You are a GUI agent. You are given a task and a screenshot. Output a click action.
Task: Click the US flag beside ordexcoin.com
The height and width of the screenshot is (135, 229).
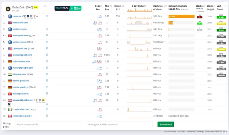pos(10,23)
